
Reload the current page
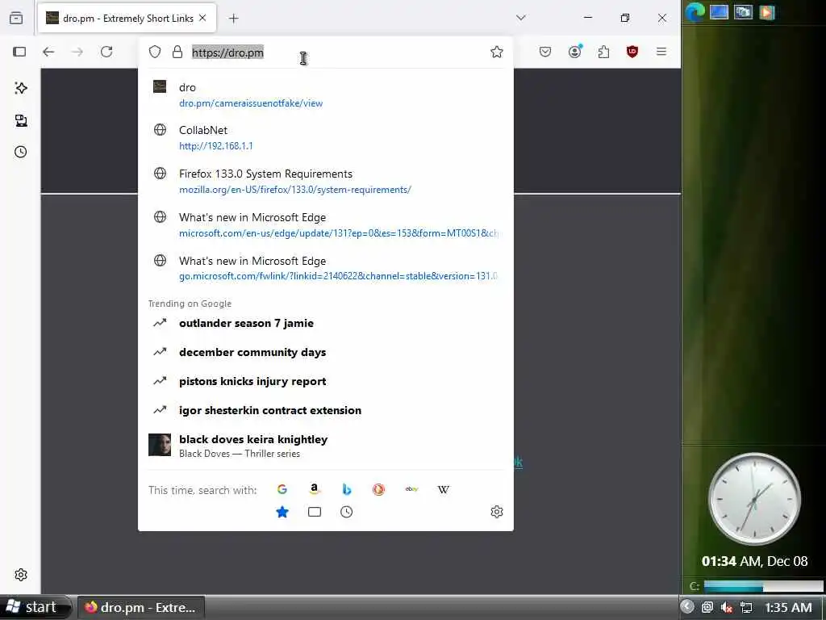tap(106, 52)
